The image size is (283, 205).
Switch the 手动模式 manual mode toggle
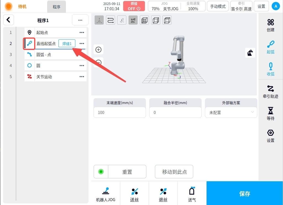[218, 6]
